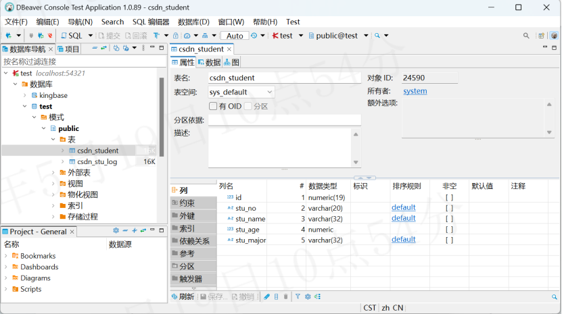This screenshot has width=562, height=314.
Task: Toggle the non-null checkbox for stu_major row
Action: [449, 240]
